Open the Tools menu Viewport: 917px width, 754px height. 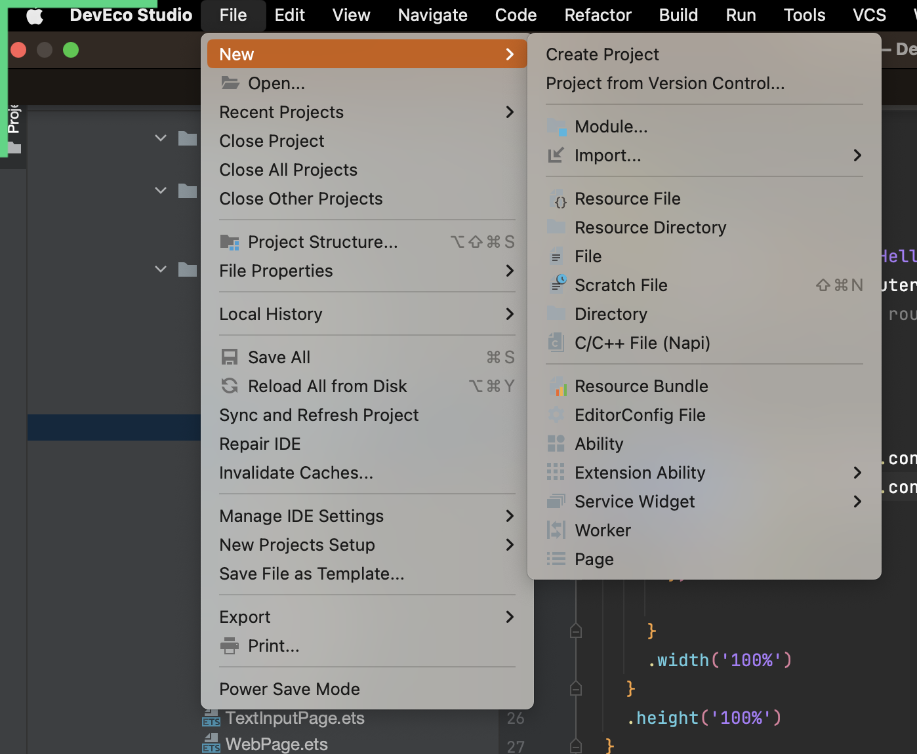pos(805,15)
